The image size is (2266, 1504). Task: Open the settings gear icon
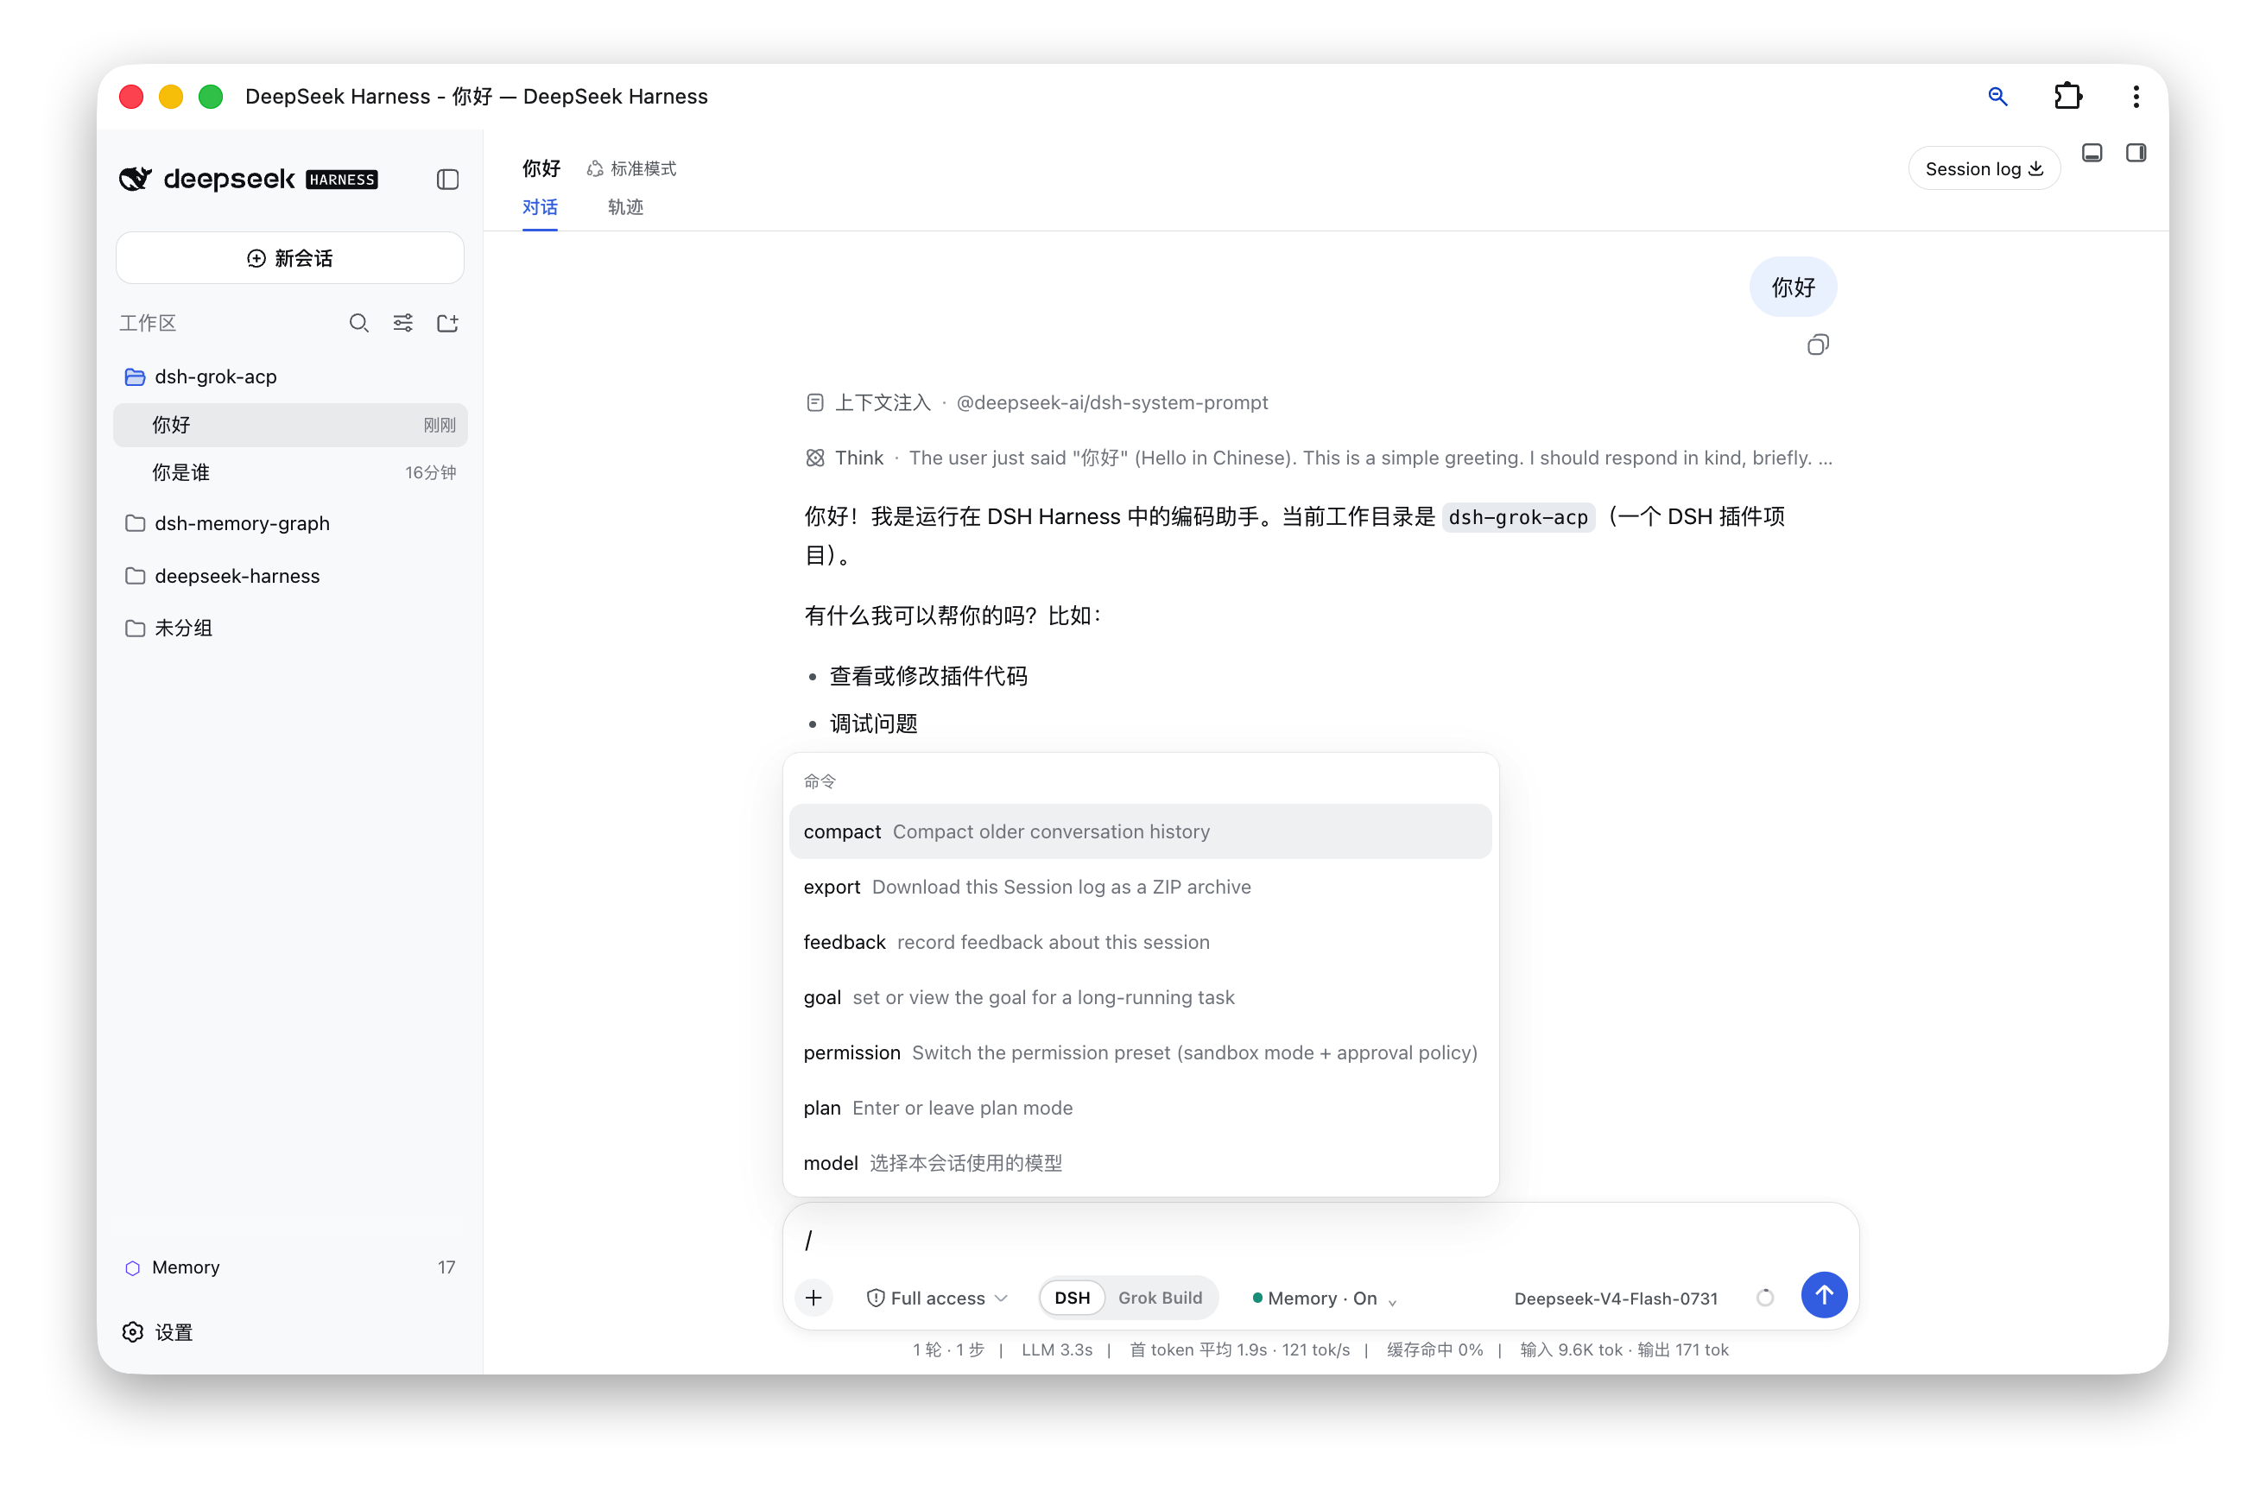[x=133, y=1332]
